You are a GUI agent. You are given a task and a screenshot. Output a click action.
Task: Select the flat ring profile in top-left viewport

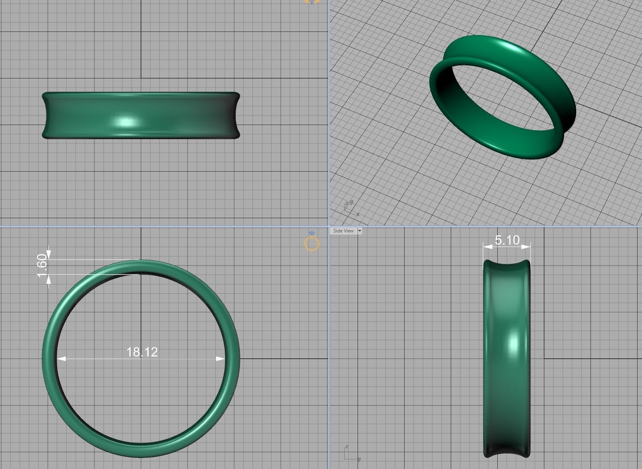pyautogui.click(x=141, y=115)
